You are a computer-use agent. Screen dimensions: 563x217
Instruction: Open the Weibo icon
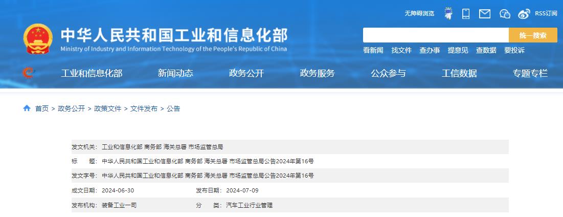tap(524, 14)
